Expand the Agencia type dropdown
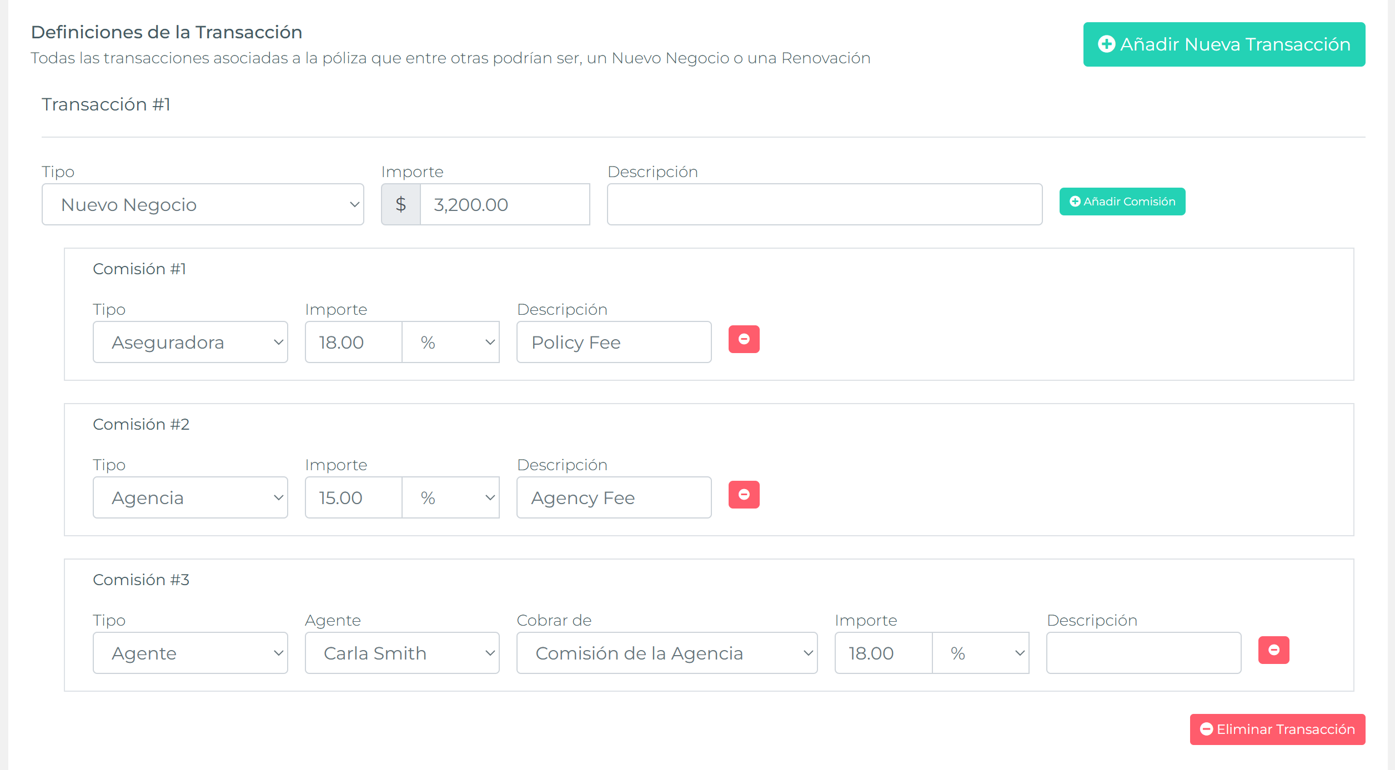This screenshot has width=1395, height=770. [190, 498]
